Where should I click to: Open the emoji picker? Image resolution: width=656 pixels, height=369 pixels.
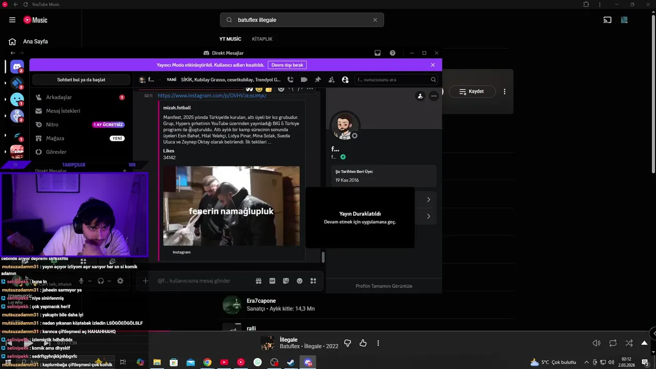click(300, 281)
